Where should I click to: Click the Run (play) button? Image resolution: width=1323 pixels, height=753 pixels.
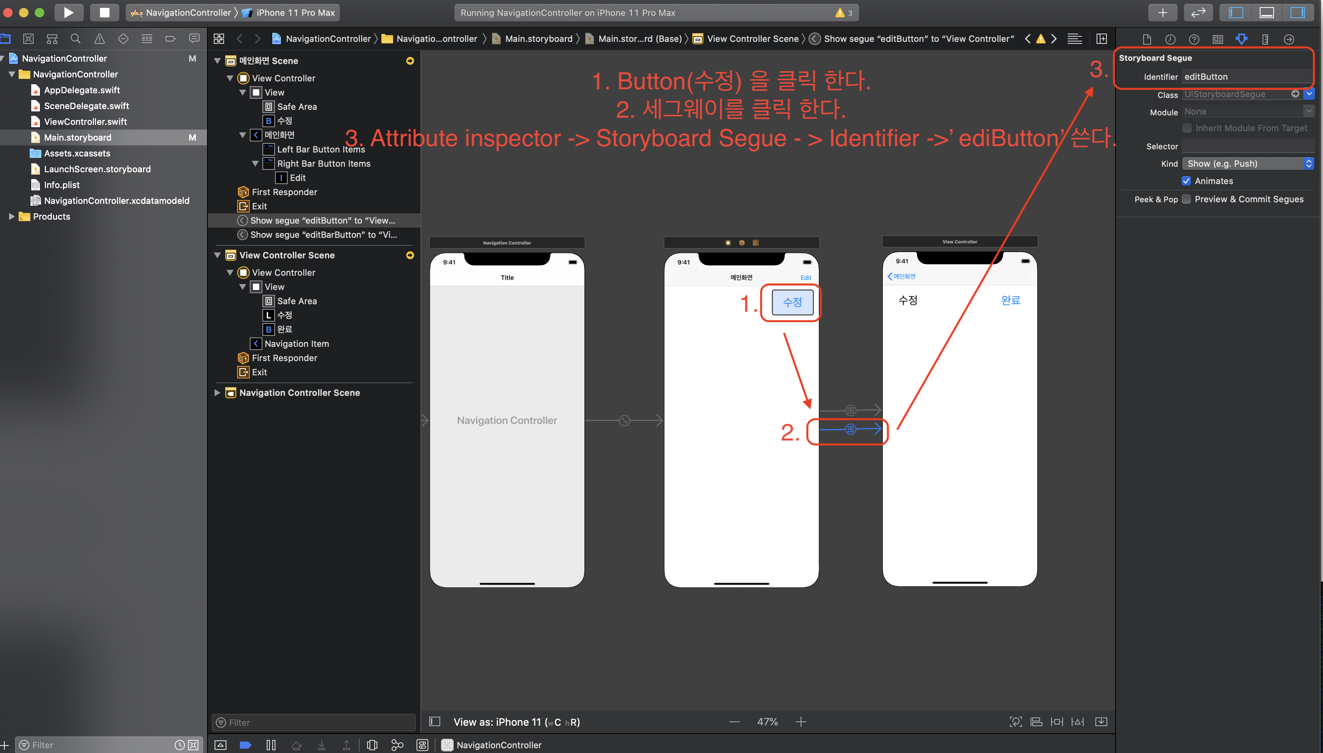pos(68,12)
